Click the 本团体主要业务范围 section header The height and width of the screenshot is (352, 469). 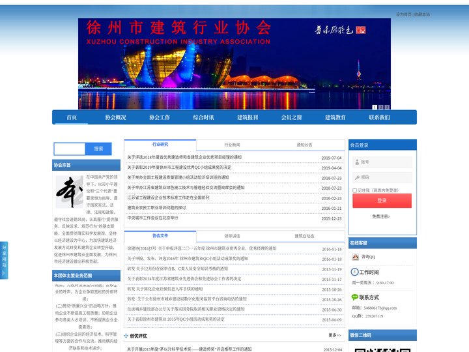tap(86, 275)
